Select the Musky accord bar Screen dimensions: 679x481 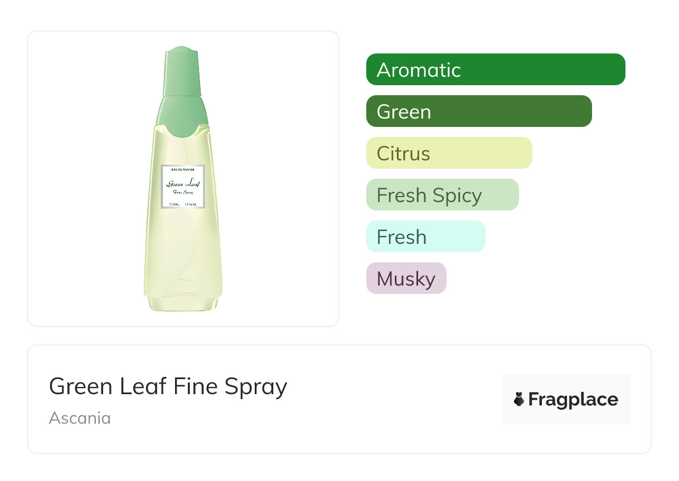406,278
